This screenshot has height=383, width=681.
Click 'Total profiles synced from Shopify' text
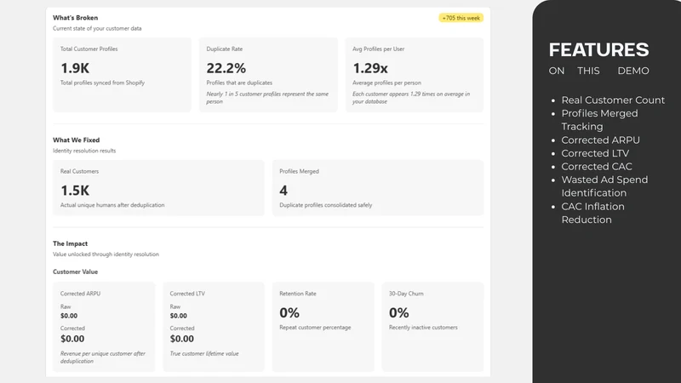point(102,83)
